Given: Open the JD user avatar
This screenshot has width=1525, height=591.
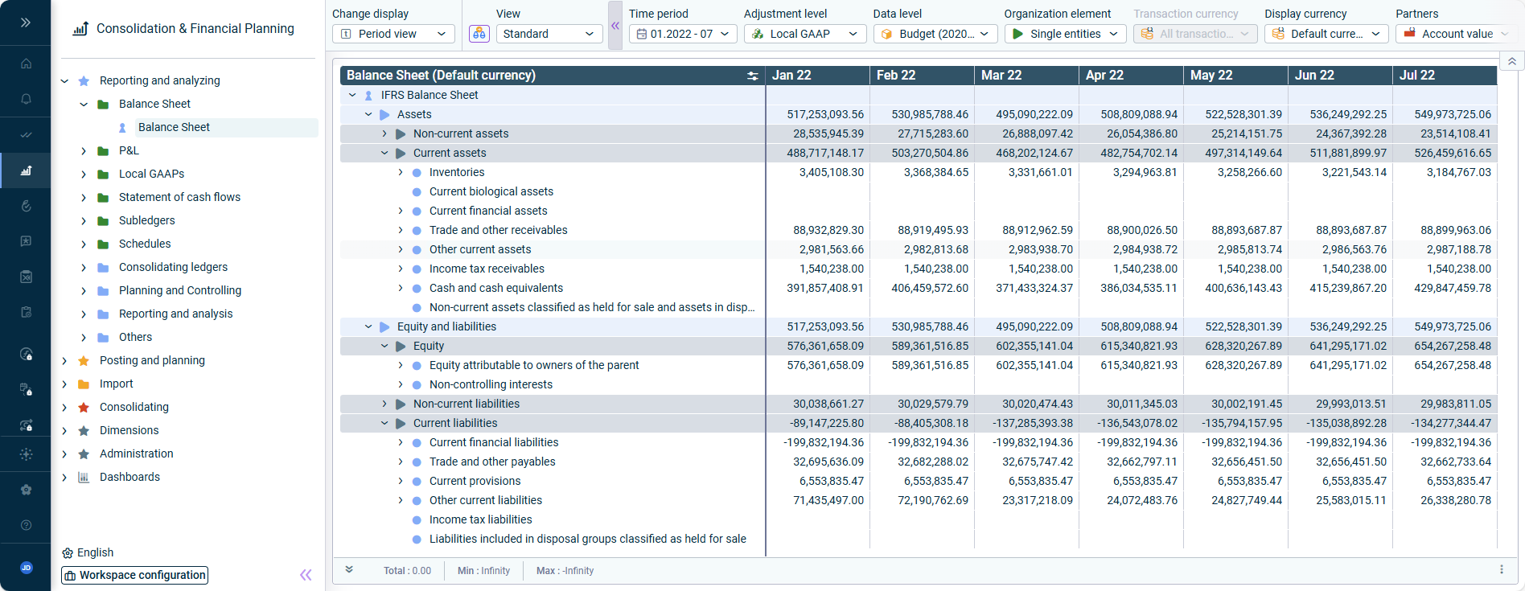Looking at the screenshot, I should pos(26,568).
